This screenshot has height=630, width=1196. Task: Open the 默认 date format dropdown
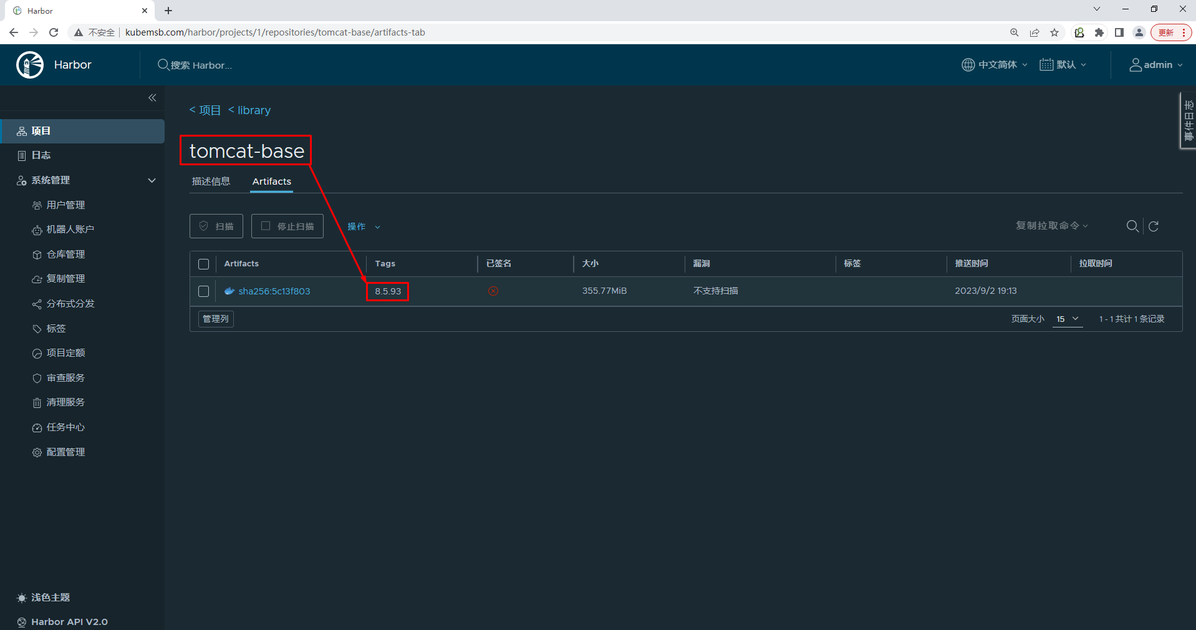[x=1063, y=65]
